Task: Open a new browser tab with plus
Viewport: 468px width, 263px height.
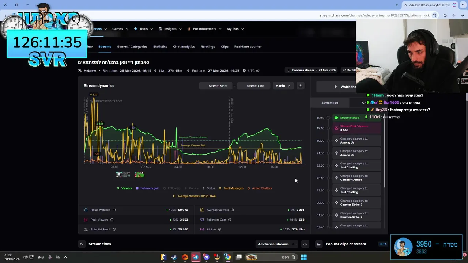Action: [x=397, y=5]
